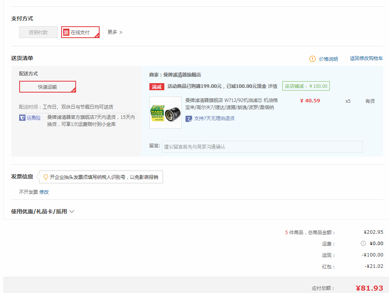Click the product price ¥ 40.59
Viewport: 389px width, 293px height.
[310, 101]
